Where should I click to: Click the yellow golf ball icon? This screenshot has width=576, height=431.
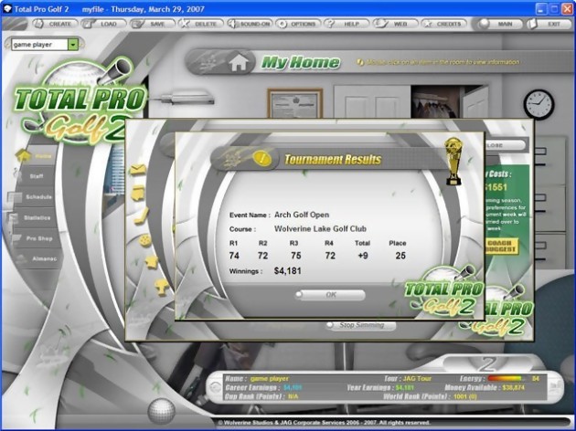pyautogui.click(x=145, y=240)
